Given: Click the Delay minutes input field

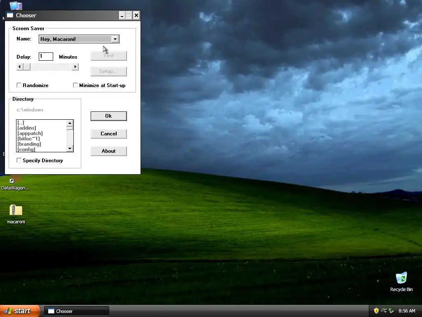Looking at the screenshot, I should pos(46,57).
